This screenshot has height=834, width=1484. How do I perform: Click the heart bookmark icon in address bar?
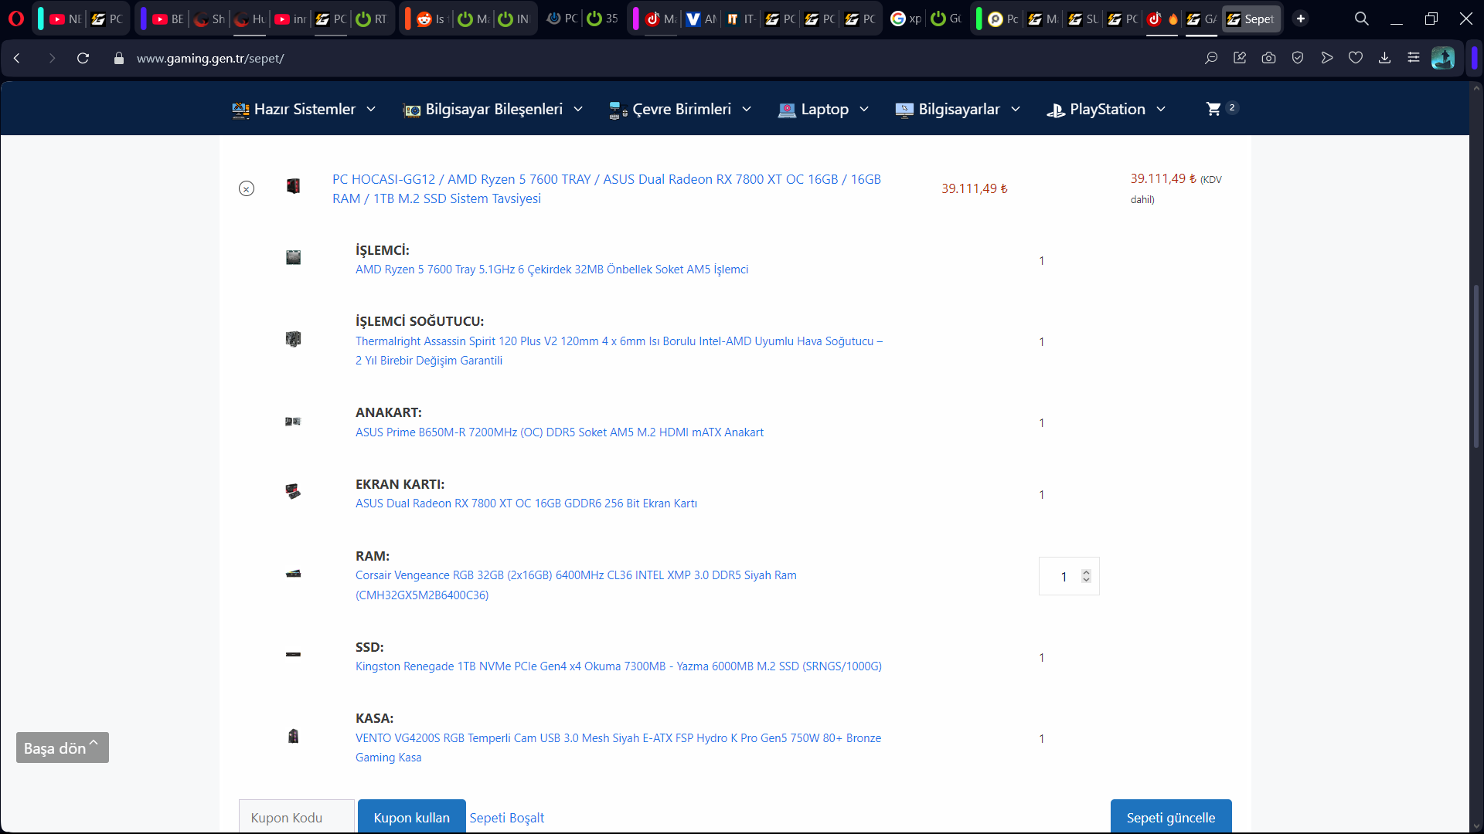pos(1356,58)
